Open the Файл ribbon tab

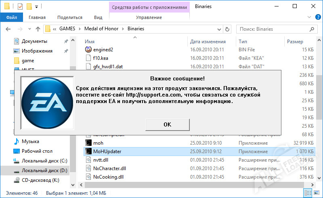[x=12, y=17]
